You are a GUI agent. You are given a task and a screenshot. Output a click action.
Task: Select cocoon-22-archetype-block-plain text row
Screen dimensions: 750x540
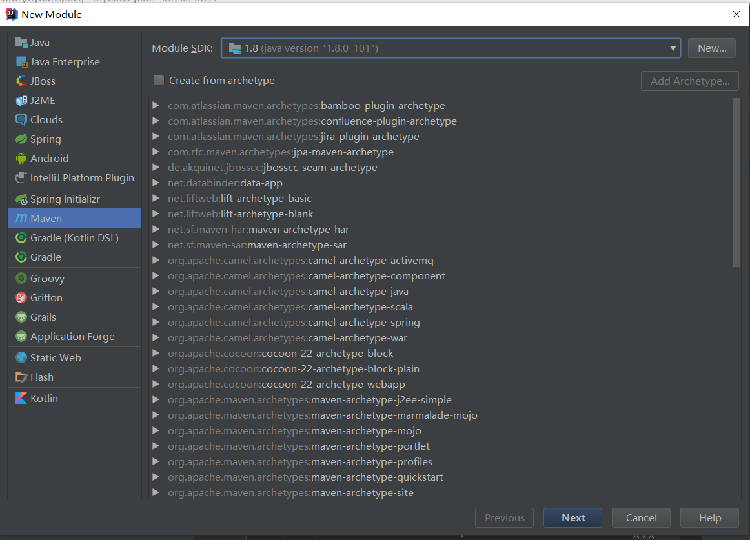(x=293, y=369)
